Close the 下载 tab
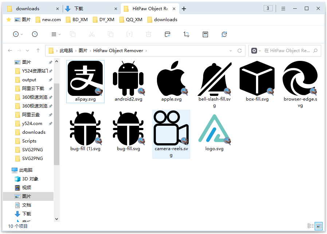The width and height of the screenshot is (327, 234). pyautogui.click(x=116, y=9)
